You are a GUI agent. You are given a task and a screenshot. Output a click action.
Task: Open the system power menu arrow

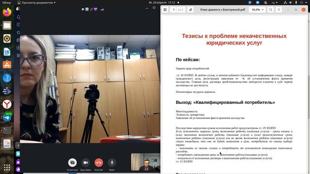click(307, 2)
